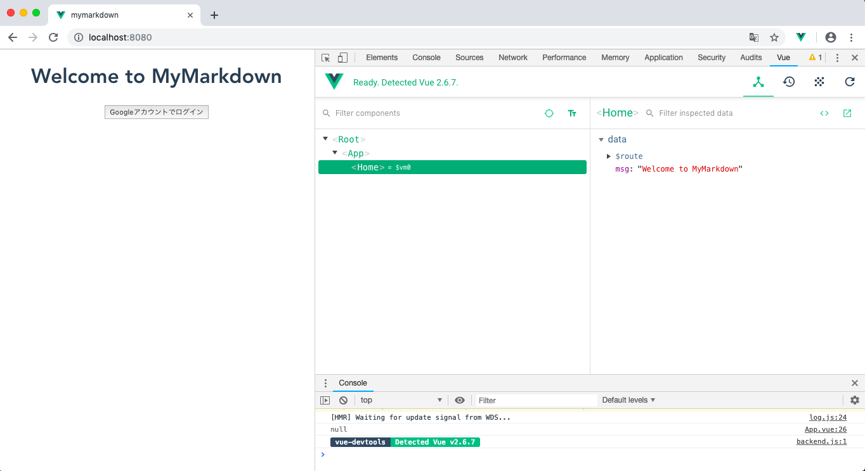This screenshot has height=471, width=865.
Task: Switch to the Performance tab
Action: click(x=564, y=58)
